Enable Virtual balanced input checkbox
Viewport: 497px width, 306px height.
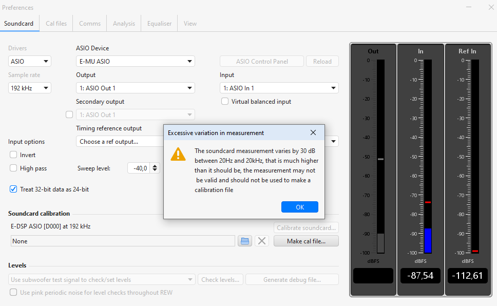[x=225, y=102]
